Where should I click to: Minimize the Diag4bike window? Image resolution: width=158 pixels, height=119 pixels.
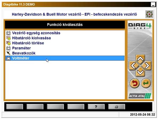point(153,5)
